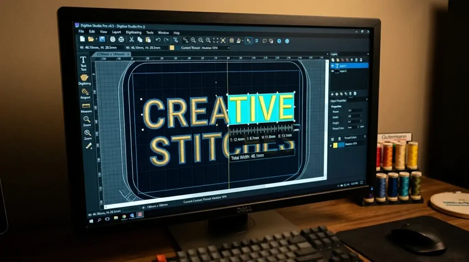Select the Text tool in left panel
469x262 pixels.
83,63
